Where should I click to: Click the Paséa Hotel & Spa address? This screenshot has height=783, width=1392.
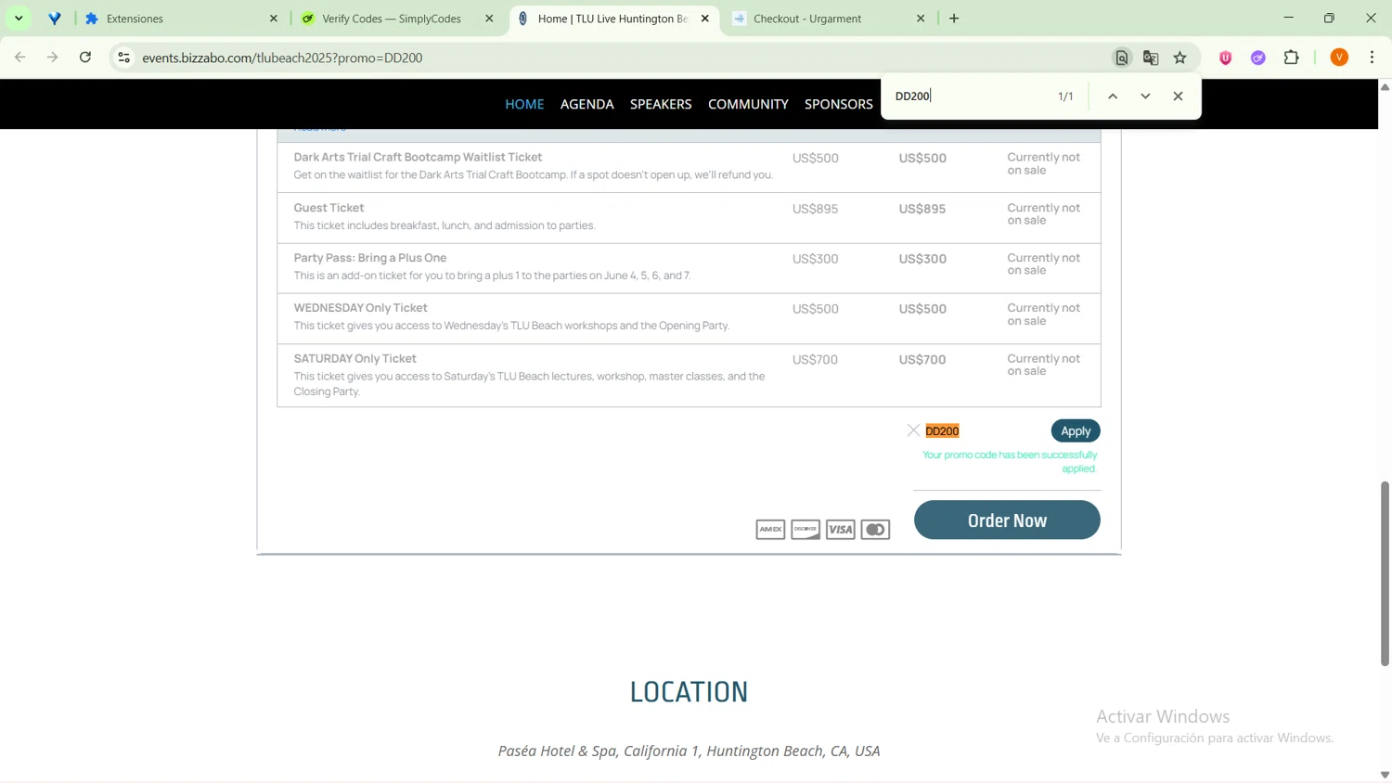[689, 751]
